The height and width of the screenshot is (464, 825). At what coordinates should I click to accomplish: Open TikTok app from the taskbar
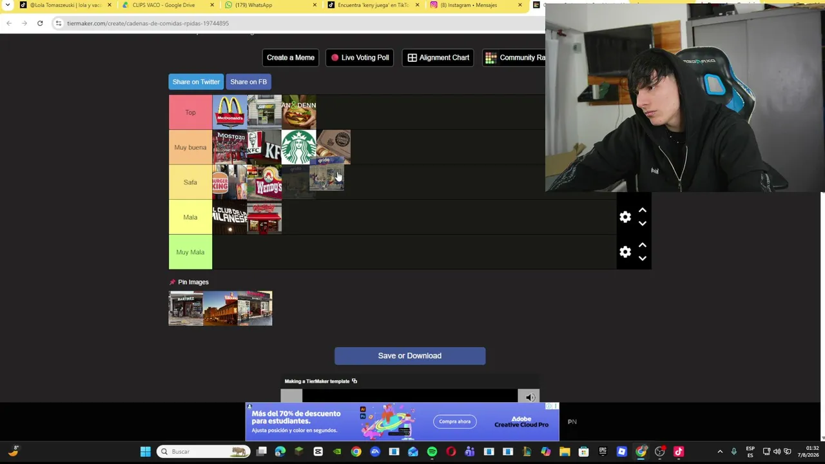coord(678,452)
